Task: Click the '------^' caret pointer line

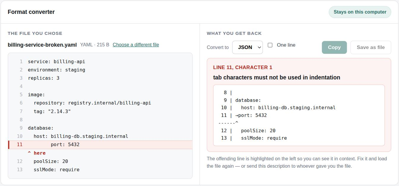Action: (228, 123)
